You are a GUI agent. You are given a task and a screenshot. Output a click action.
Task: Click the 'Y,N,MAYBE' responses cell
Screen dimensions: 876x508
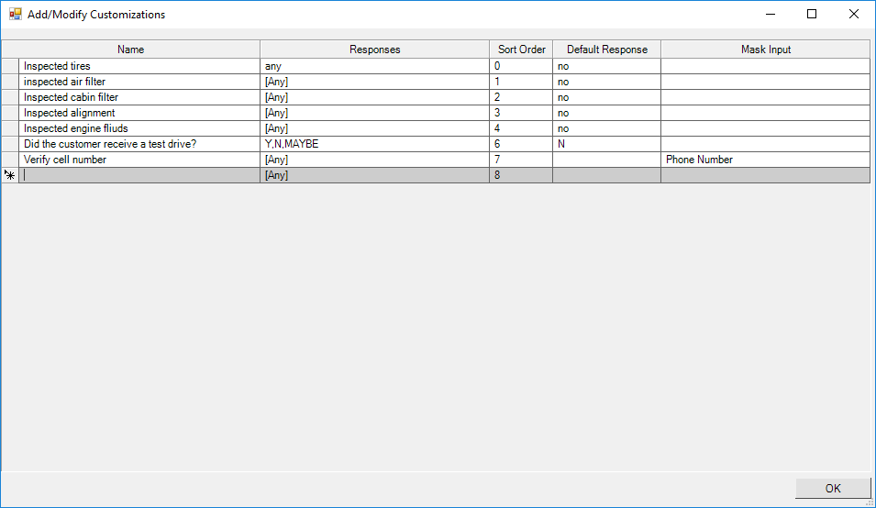click(x=375, y=144)
